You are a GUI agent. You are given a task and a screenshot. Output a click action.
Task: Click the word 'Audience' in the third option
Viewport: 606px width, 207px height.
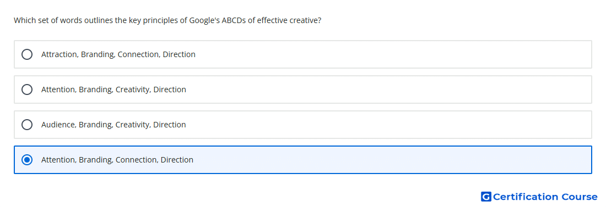tap(58, 125)
